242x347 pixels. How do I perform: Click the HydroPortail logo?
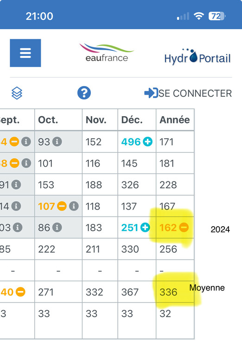(197, 56)
